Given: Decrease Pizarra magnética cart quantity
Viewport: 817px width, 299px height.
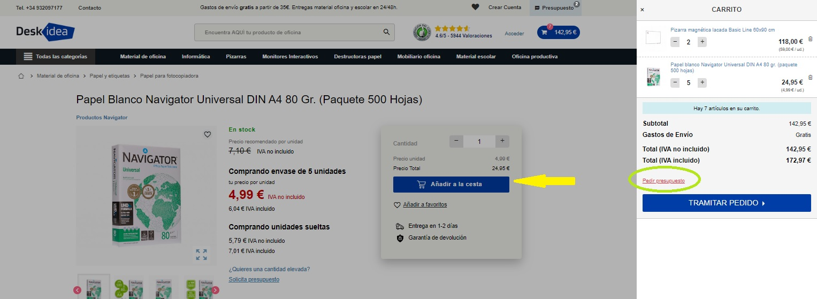Looking at the screenshot, I should tap(675, 42).
